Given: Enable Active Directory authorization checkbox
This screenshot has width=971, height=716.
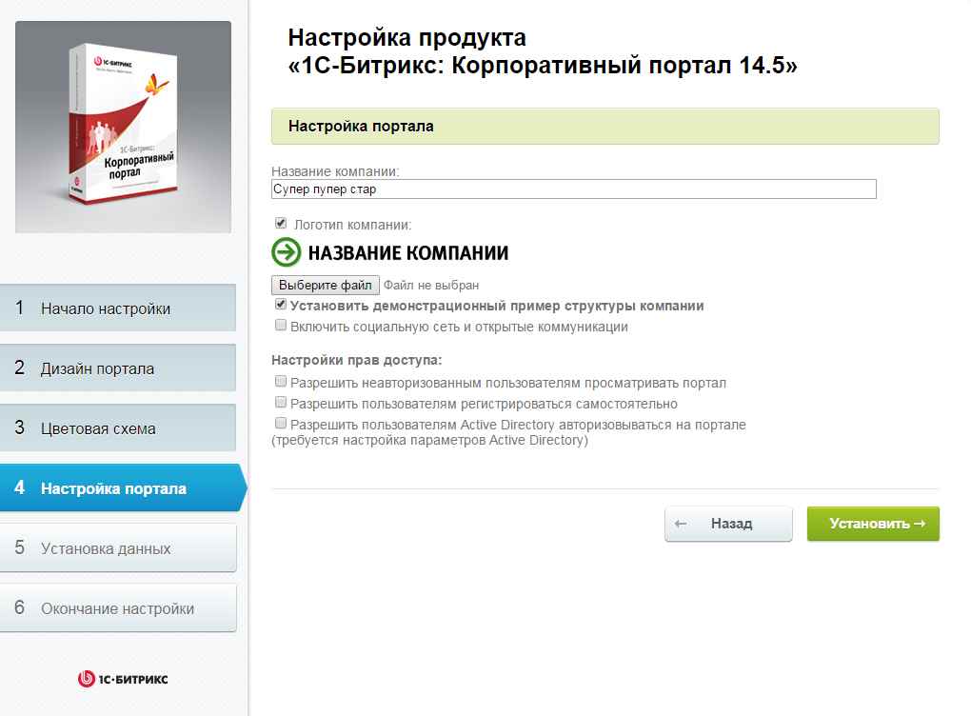Looking at the screenshot, I should point(281,423).
